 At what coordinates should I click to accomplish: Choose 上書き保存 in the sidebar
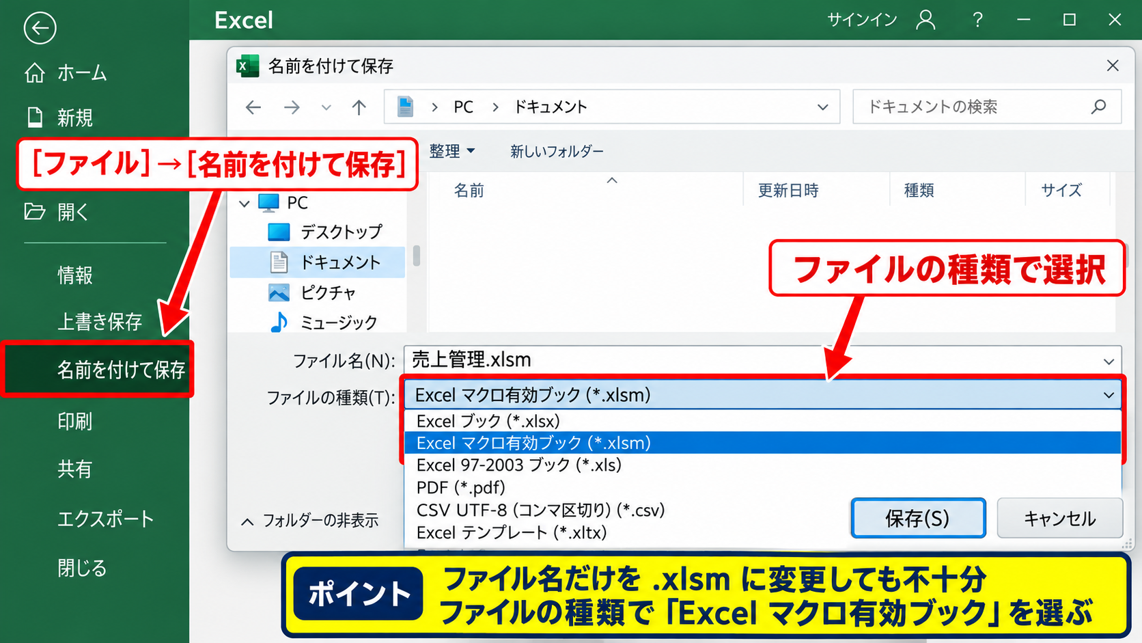click(100, 321)
